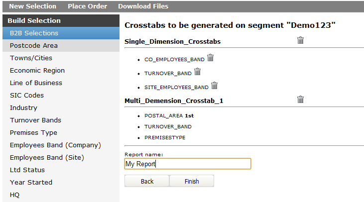Open SIC Codes selection
This screenshot has height=202, width=364.
tap(27, 96)
